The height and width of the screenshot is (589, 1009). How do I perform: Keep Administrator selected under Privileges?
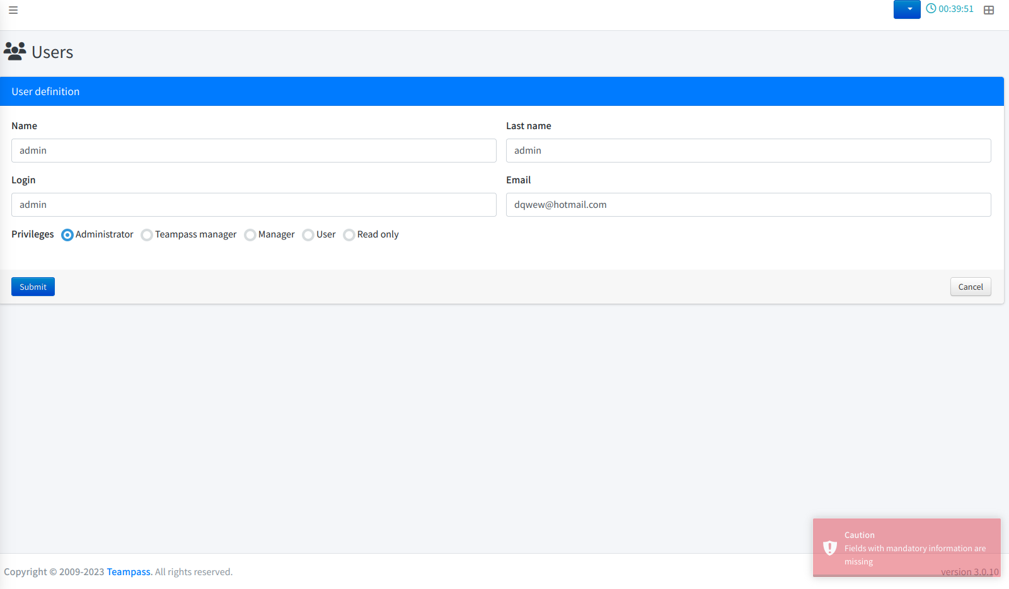67,234
